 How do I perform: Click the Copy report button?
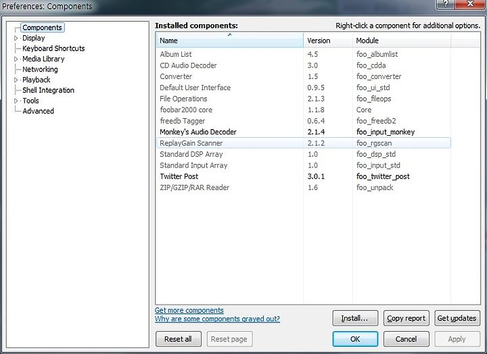[407, 318]
